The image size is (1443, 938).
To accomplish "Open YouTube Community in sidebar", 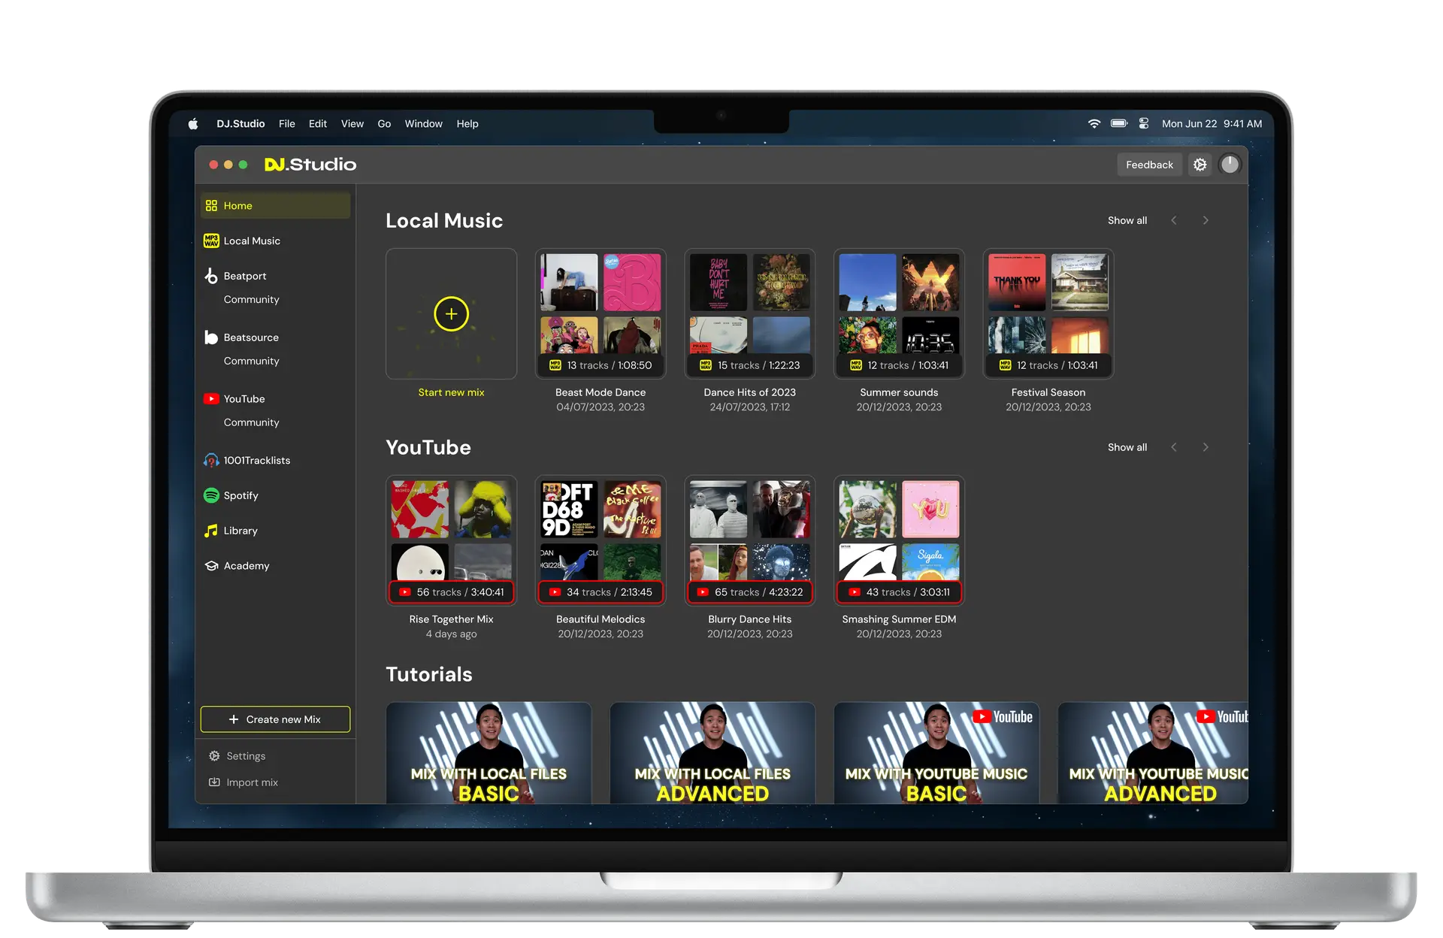I will pos(251,422).
